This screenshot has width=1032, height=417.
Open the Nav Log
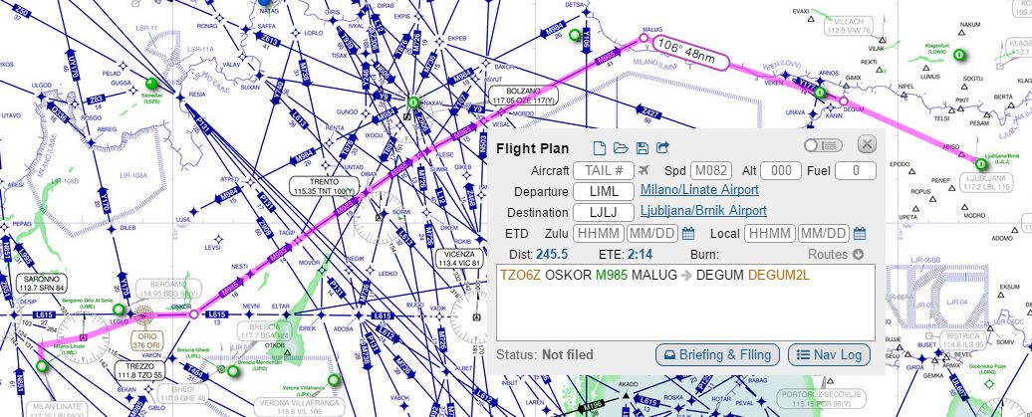(829, 355)
